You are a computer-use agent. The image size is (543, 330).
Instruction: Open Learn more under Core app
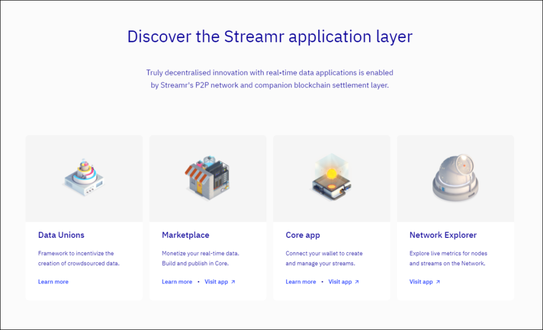[301, 282]
